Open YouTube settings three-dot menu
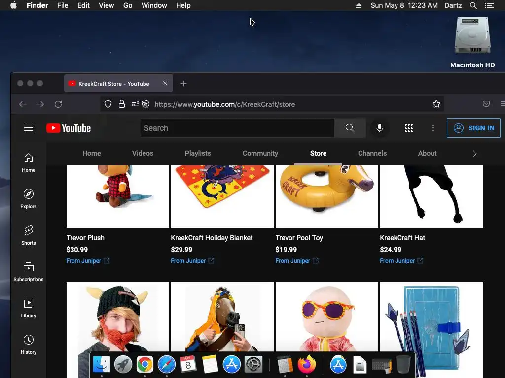 click(x=433, y=128)
